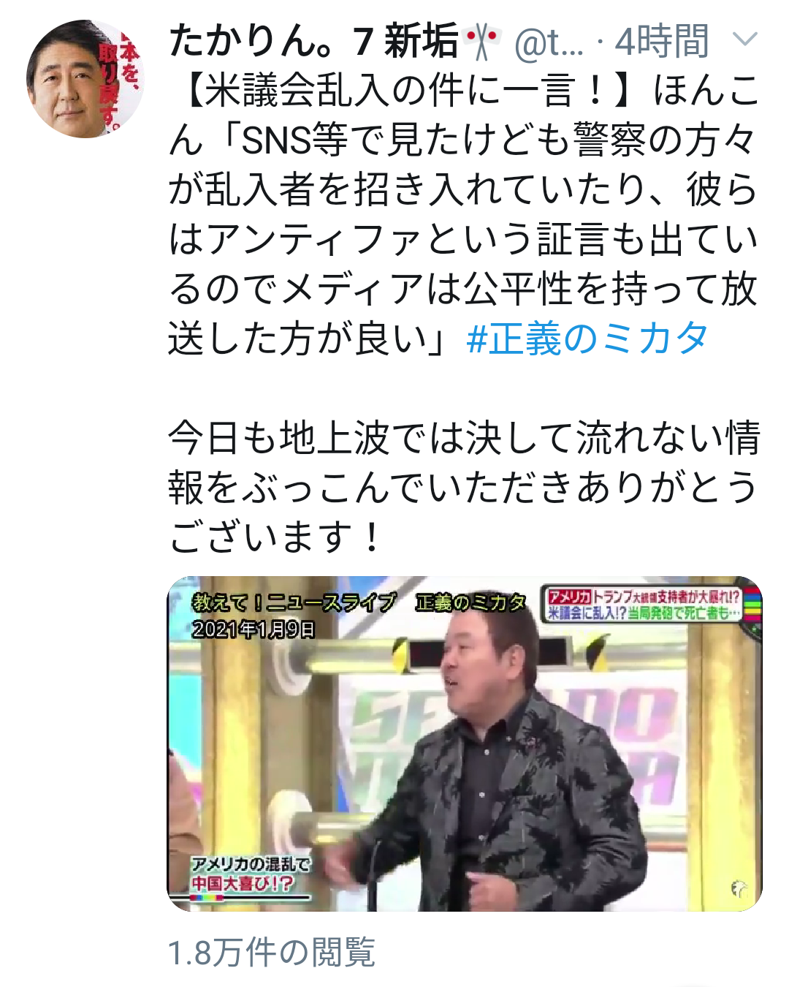Click the 正義のミカタ text in the video header

pos(471,602)
